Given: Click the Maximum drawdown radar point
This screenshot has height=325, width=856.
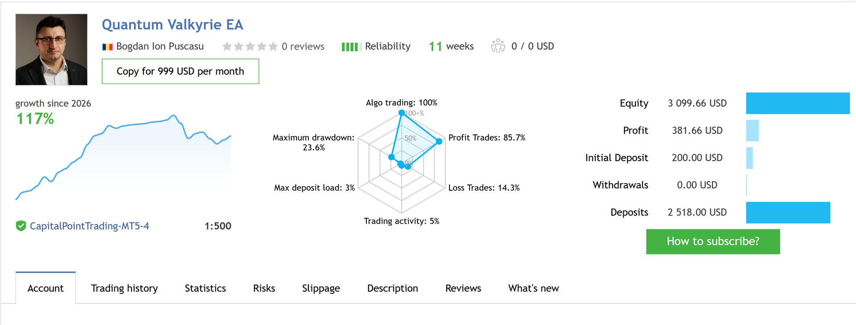Looking at the screenshot, I should (391, 157).
